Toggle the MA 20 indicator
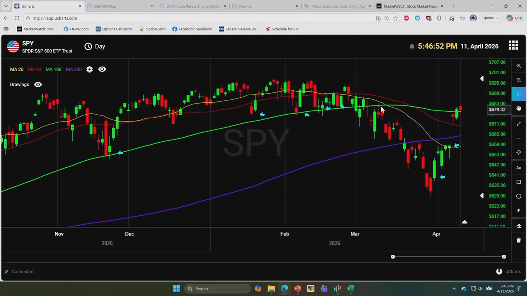Viewport: 527px width, 296px height. 17,69
